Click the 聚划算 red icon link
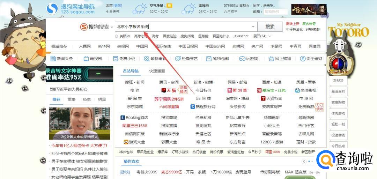This screenshot has height=179, width=377. [230, 90]
